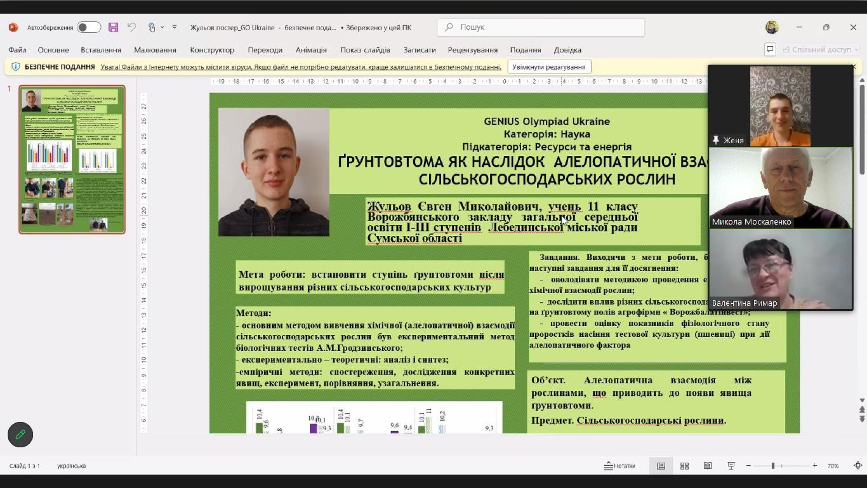The image size is (867, 488).
Task: Select the Переходи tab
Action: pos(265,50)
